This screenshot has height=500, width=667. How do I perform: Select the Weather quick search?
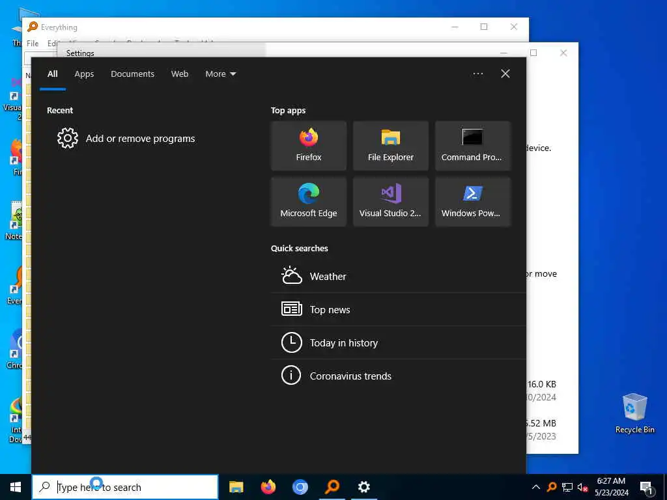tap(398, 276)
